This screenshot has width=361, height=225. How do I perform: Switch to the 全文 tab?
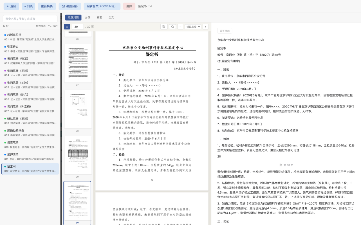coord(111,17)
